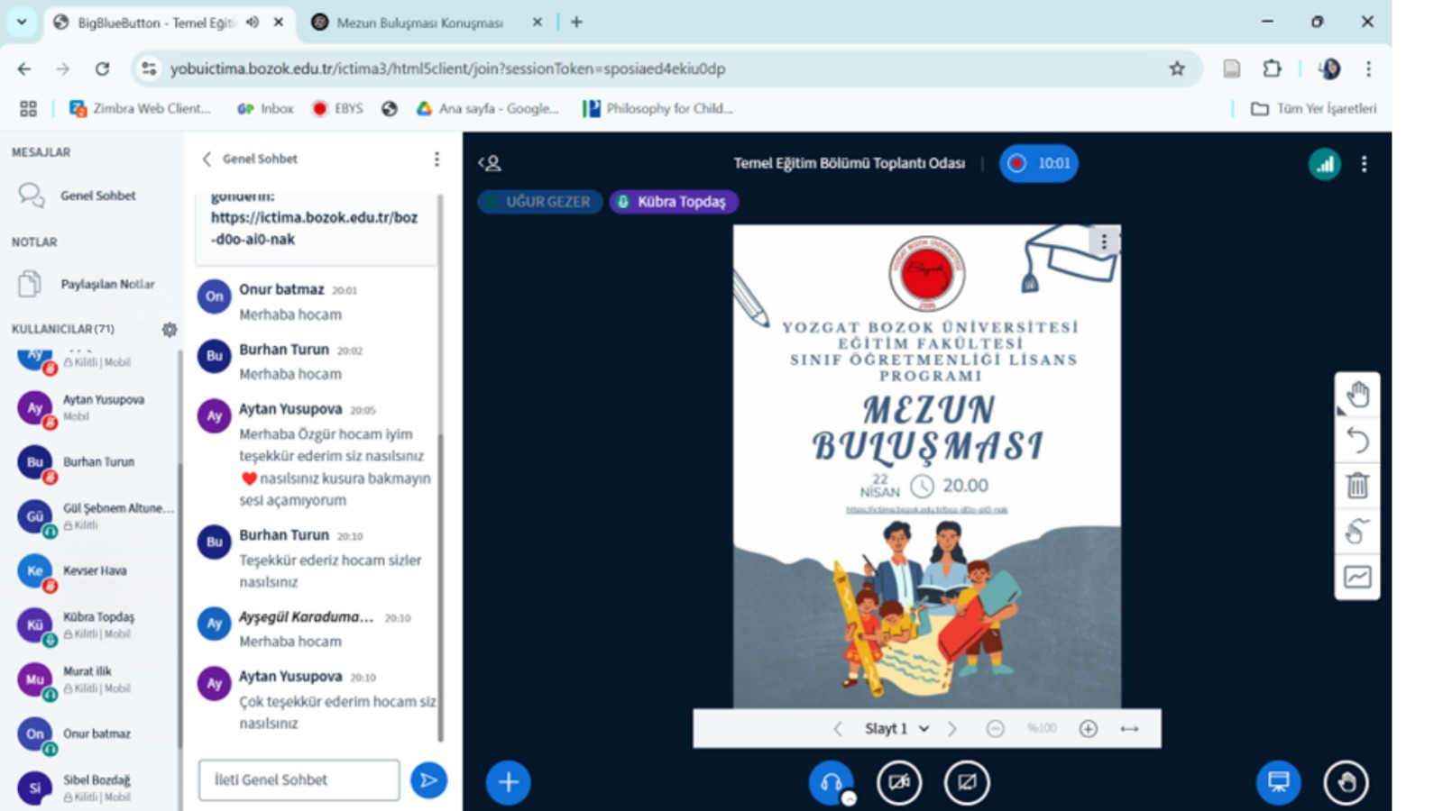Open Genel Sohbet in the messages list
This screenshot has width=1443, height=811.
pos(90,196)
